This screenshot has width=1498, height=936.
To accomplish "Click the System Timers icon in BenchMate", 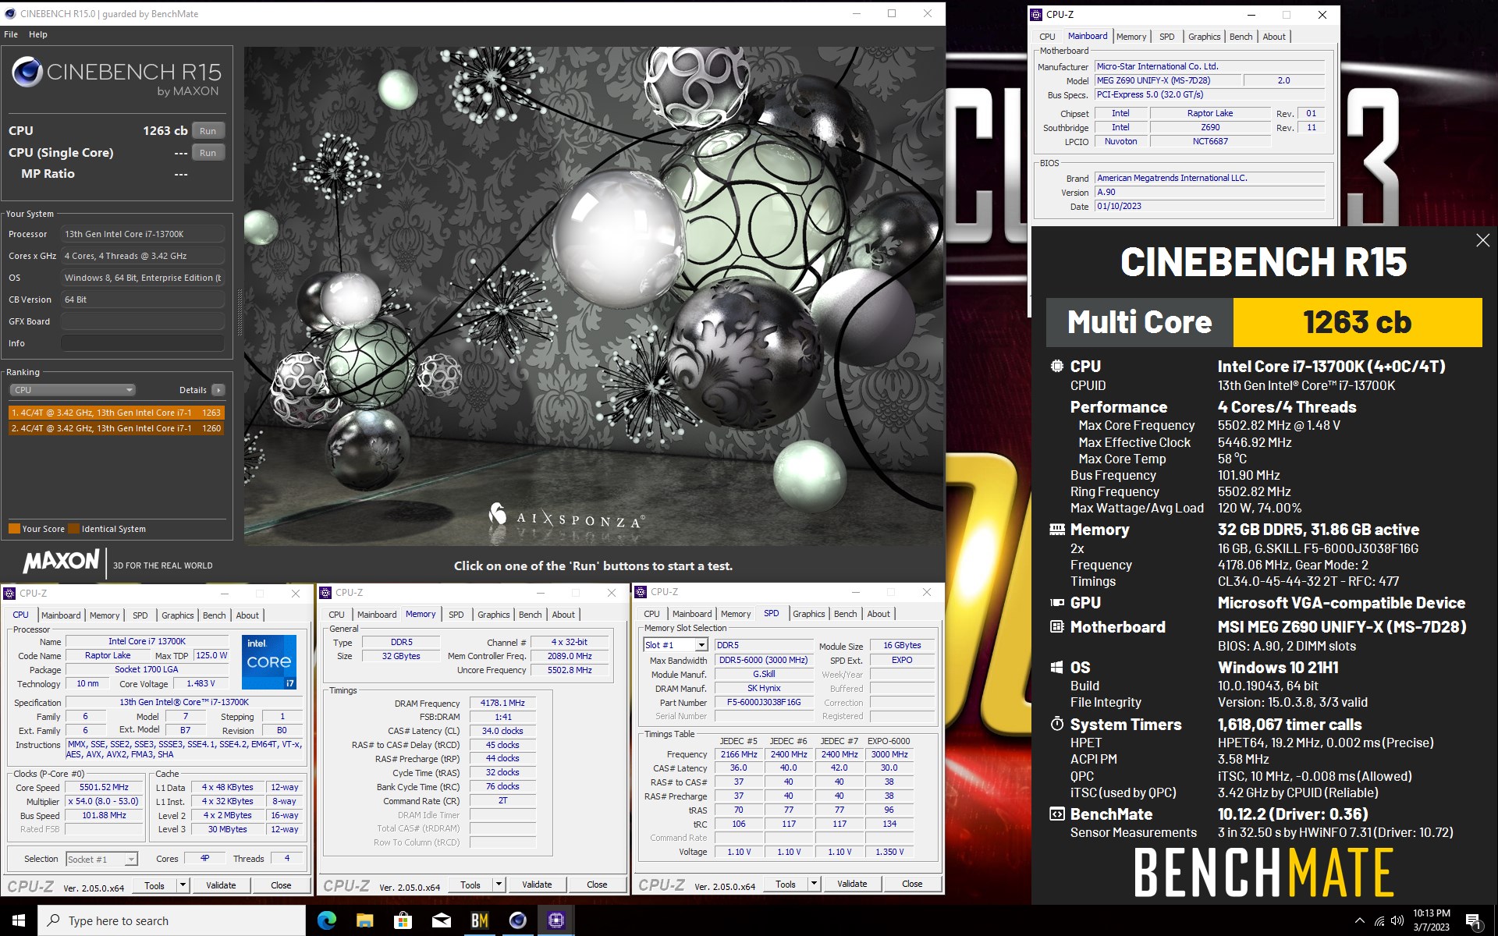I will point(1056,725).
